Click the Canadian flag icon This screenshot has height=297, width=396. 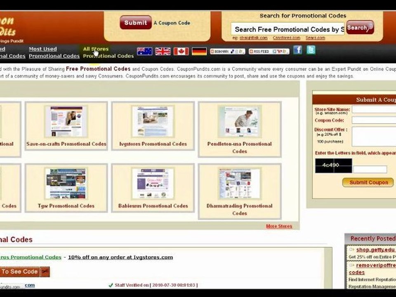(181, 51)
